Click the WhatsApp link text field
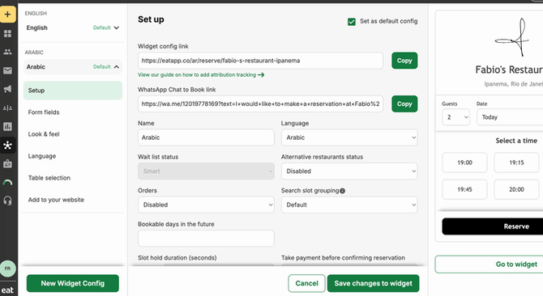Viewport: 543px width, 296px height. coord(260,104)
